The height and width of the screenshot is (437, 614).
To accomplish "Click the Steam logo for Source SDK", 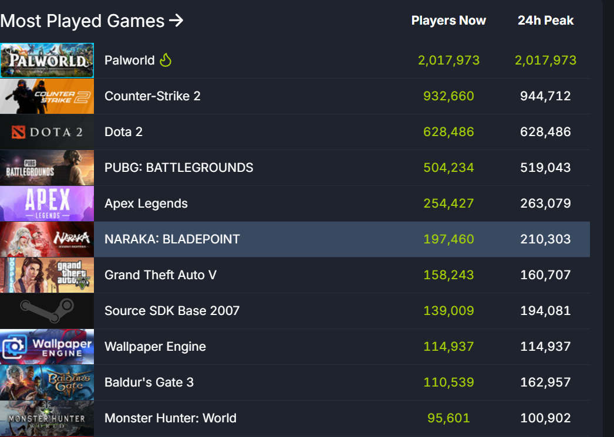I will 47,311.
